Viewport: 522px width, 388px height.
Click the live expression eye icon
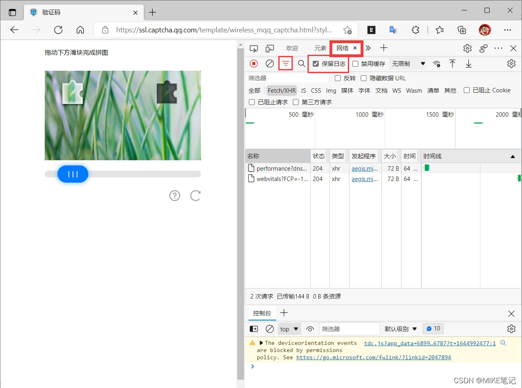coord(310,329)
